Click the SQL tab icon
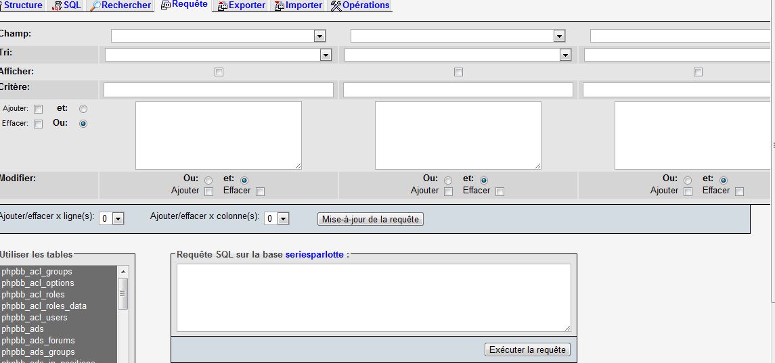This screenshot has width=775, height=363. coord(57,5)
